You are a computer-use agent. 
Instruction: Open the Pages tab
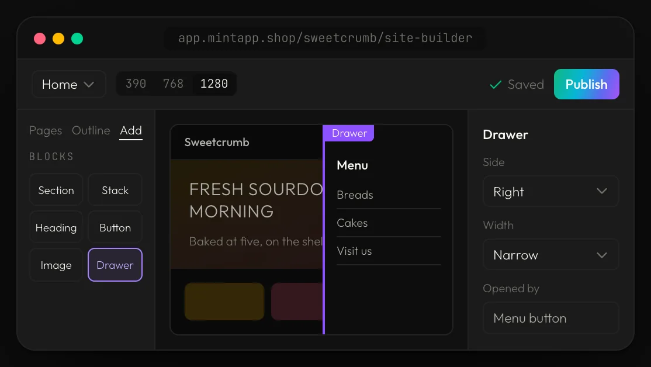[45, 130]
